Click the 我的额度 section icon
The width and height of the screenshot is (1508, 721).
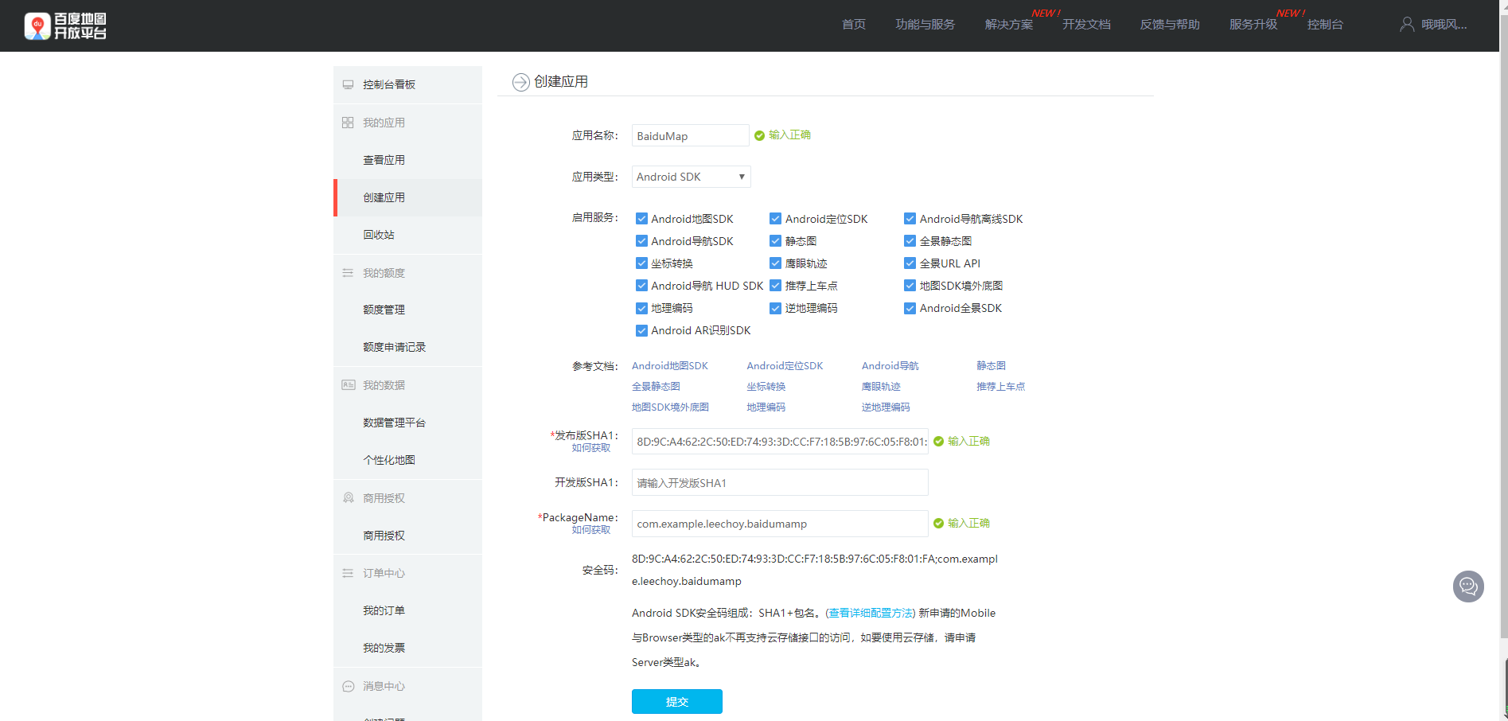coord(348,273)
